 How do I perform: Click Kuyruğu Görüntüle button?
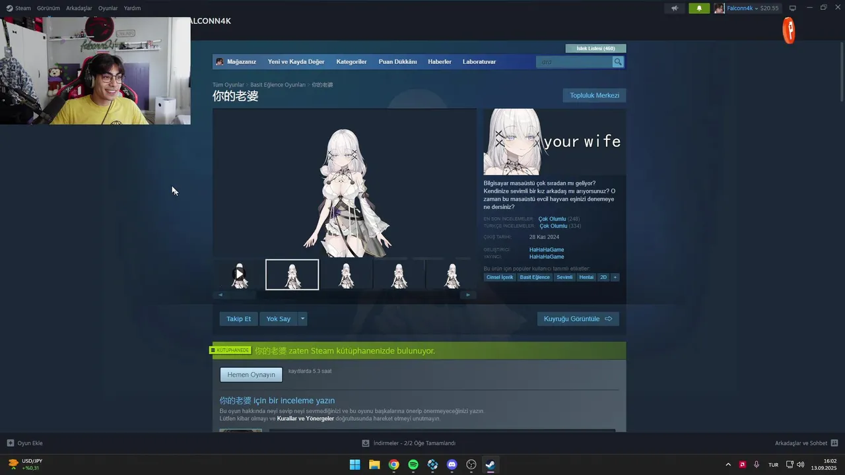click(578, 319)
